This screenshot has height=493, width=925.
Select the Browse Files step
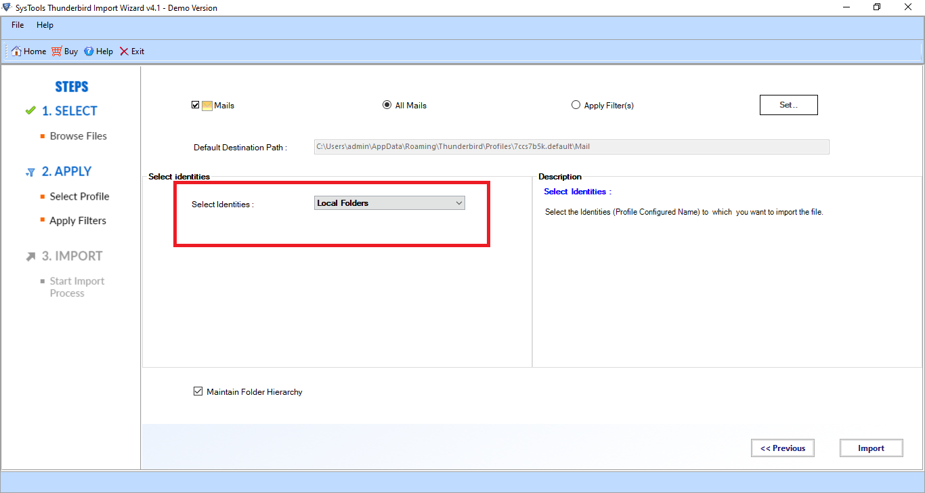[79, 136]
